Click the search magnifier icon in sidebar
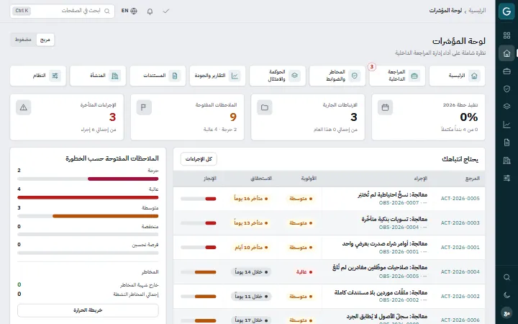518x324 pixels. point(506,277)
